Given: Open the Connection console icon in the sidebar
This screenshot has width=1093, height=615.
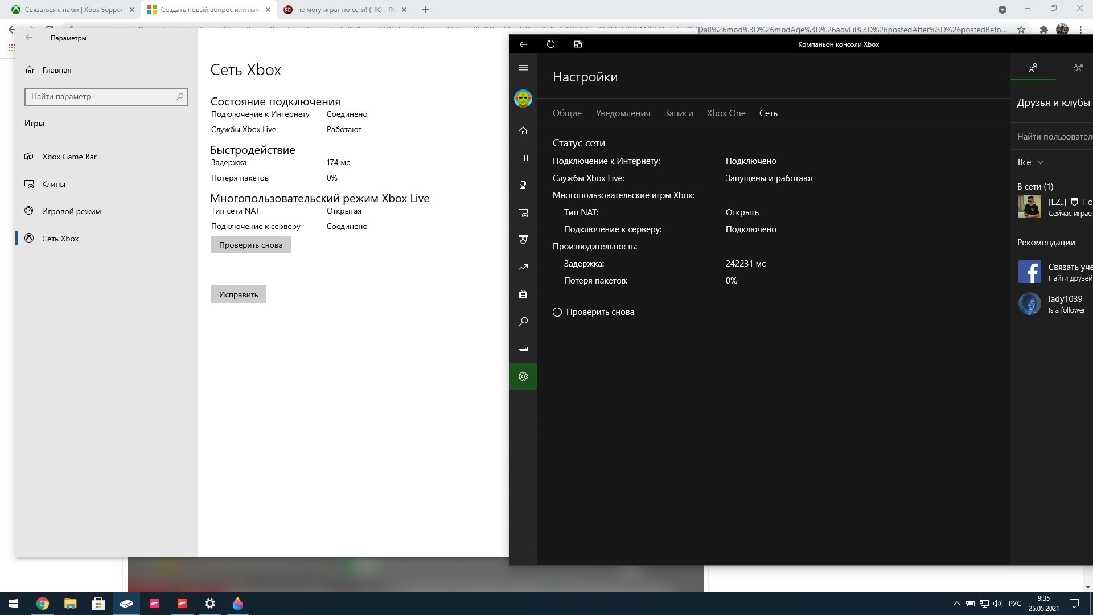Looking at the screenshot, I should pos(523,348).
